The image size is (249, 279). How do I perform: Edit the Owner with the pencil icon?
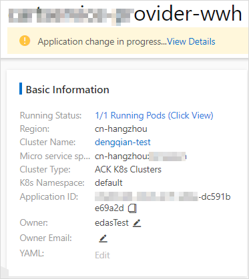click(137, 223)
